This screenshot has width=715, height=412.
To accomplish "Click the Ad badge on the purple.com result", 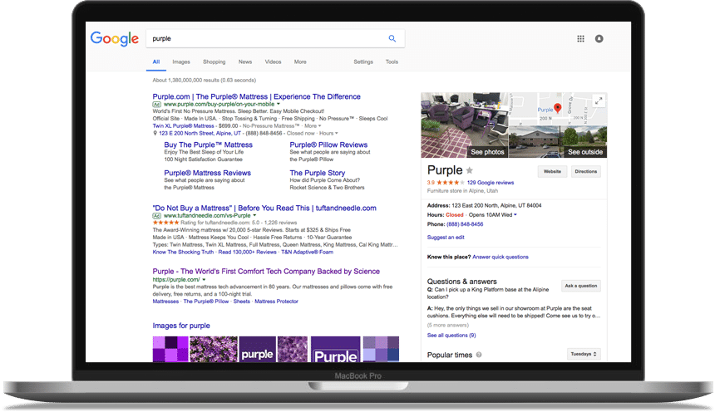I will click(157, 104).
